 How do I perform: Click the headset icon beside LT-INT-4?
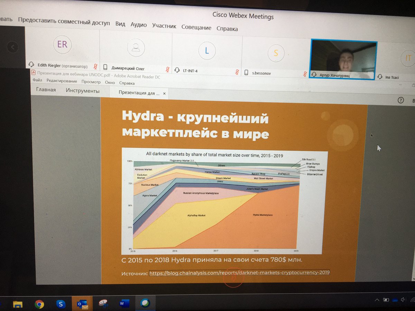pyautogui.click(x=178, y=70)
